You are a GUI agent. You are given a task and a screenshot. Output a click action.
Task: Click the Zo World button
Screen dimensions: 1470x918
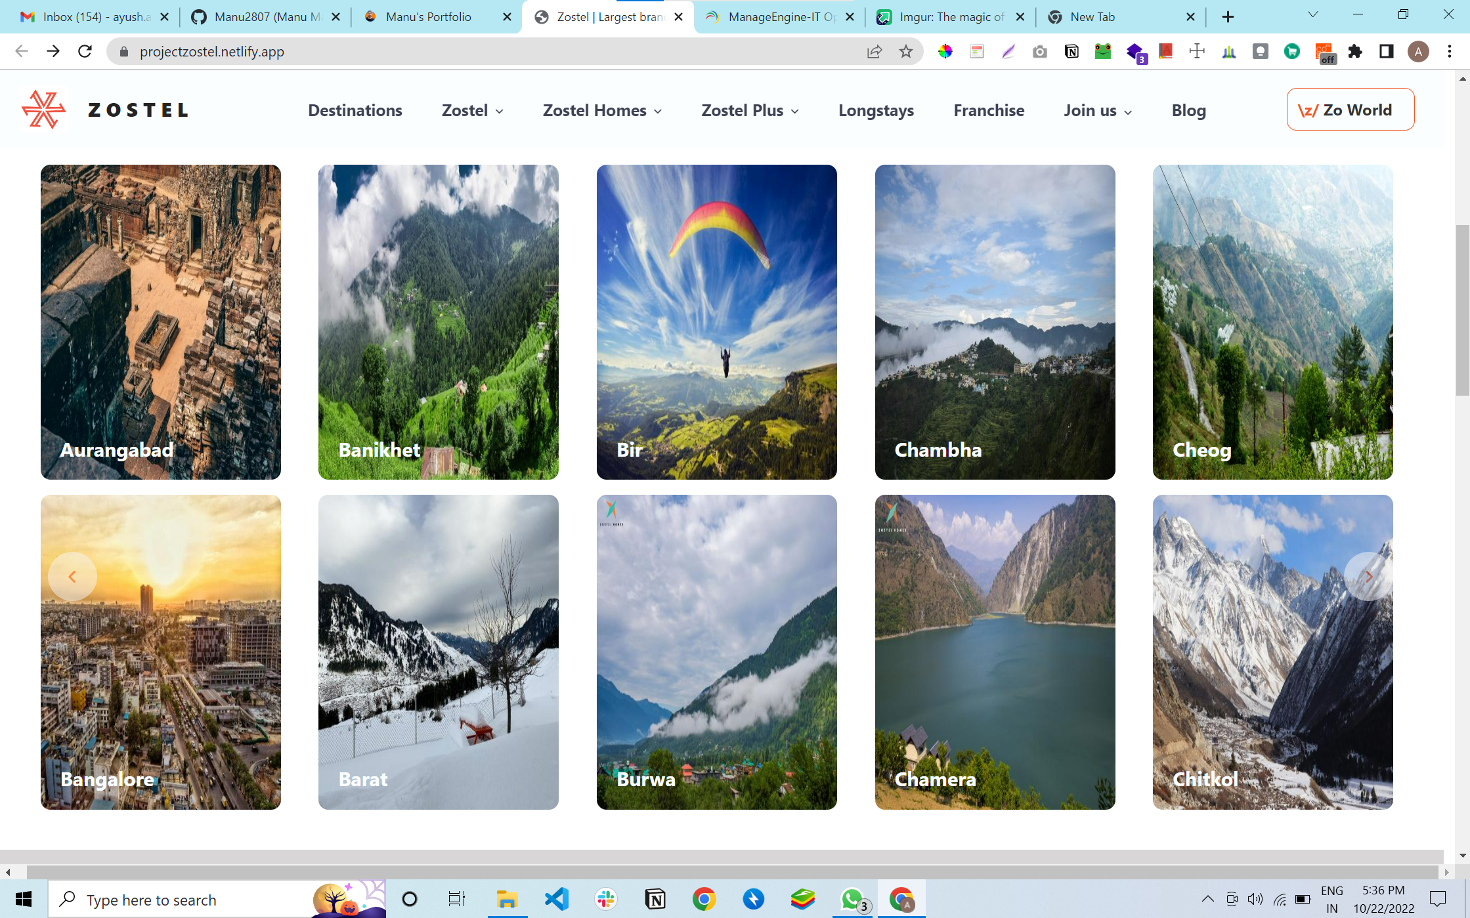(x=1350, y=110)
